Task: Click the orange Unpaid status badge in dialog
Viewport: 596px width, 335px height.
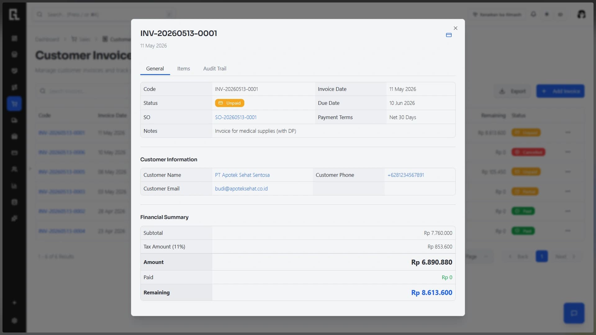Action: [x=229, y=103]
